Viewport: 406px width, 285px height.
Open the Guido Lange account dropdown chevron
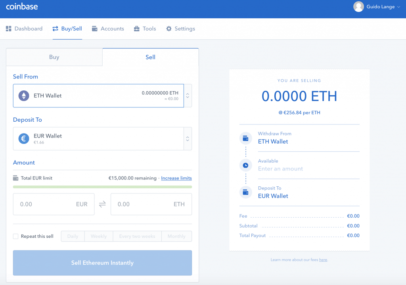tap(398, 7)
